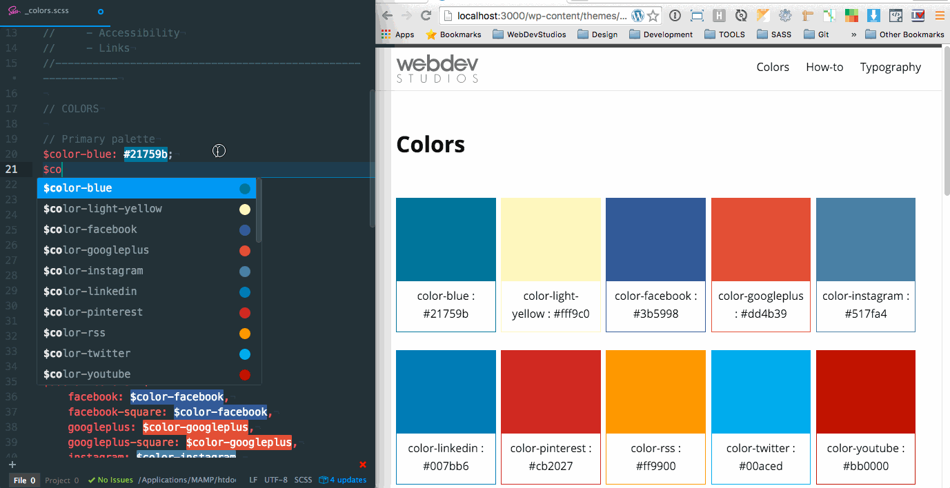950x488 pixels.
Task: Click the autocomplete list scrollbar
Action: pos(259,210)
